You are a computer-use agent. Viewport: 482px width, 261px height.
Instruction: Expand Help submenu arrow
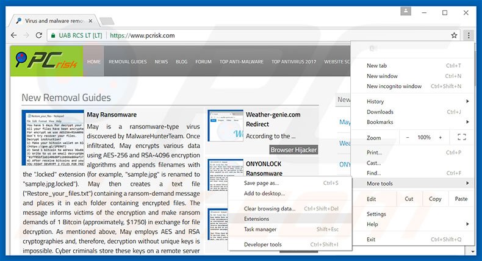pyautogui.click(x=467, y=224)
